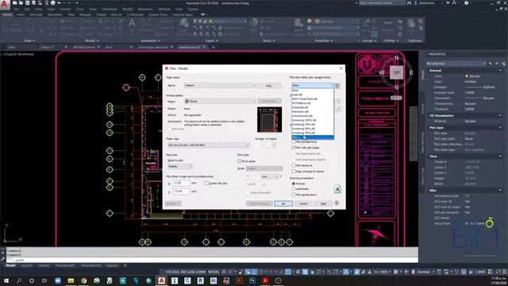The image size is (508, 286).
Task: Click the plot offset X input field
Action: click(182, 184)
